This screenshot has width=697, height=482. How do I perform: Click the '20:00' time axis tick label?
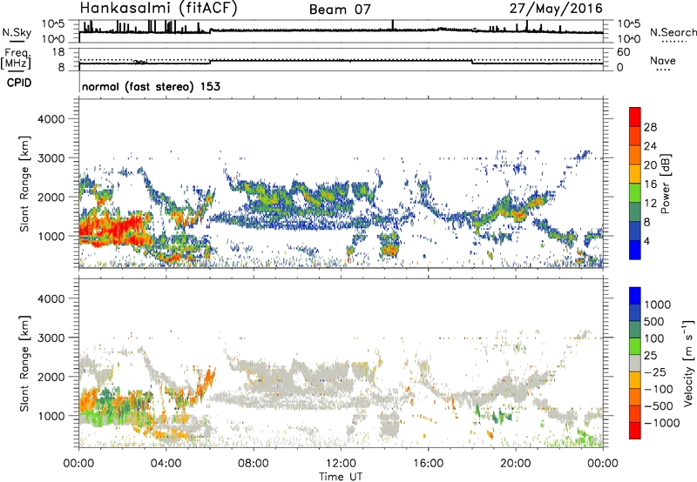(x=515, y=464)
